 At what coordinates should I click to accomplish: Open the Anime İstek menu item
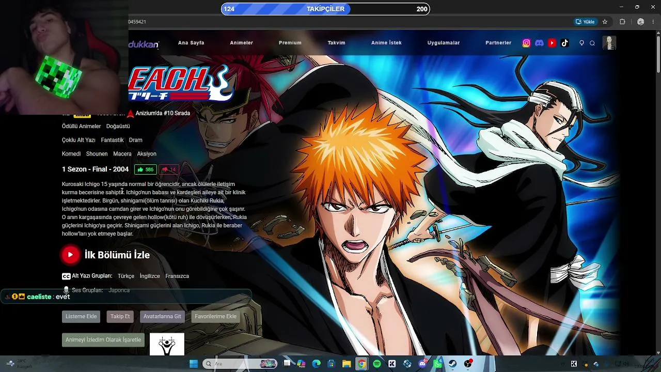click(x=386, y=43)
